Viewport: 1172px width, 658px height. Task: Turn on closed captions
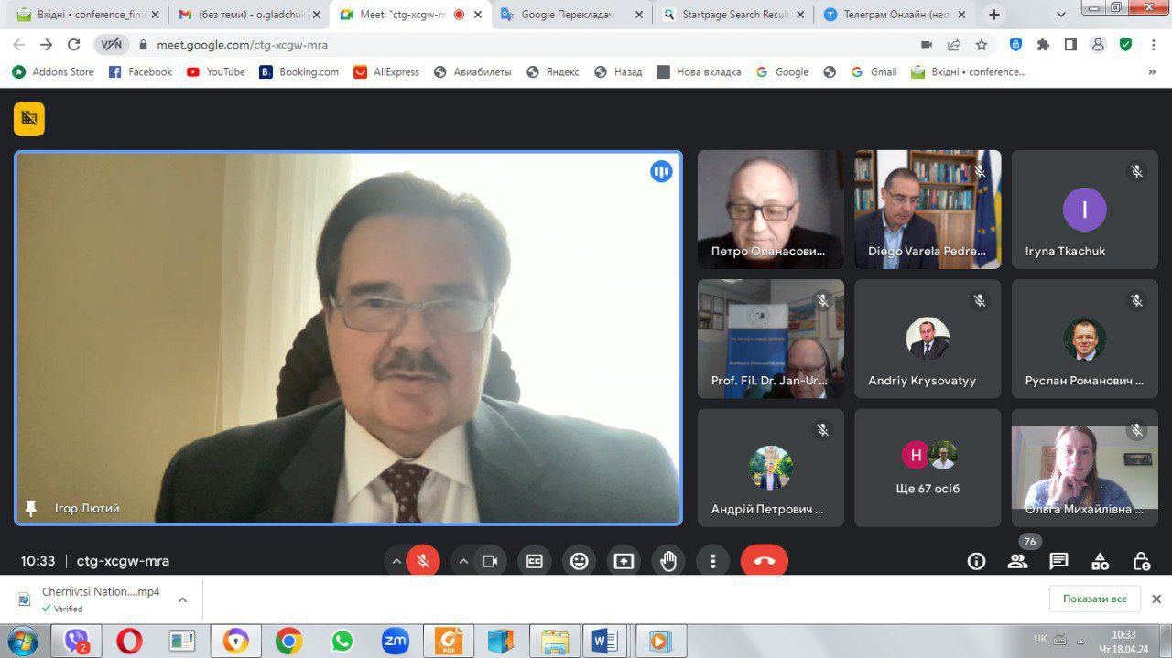(535, 561)
